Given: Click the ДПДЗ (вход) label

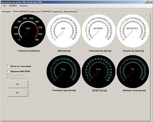Looking at the screenshot, I should click(99, 90).
